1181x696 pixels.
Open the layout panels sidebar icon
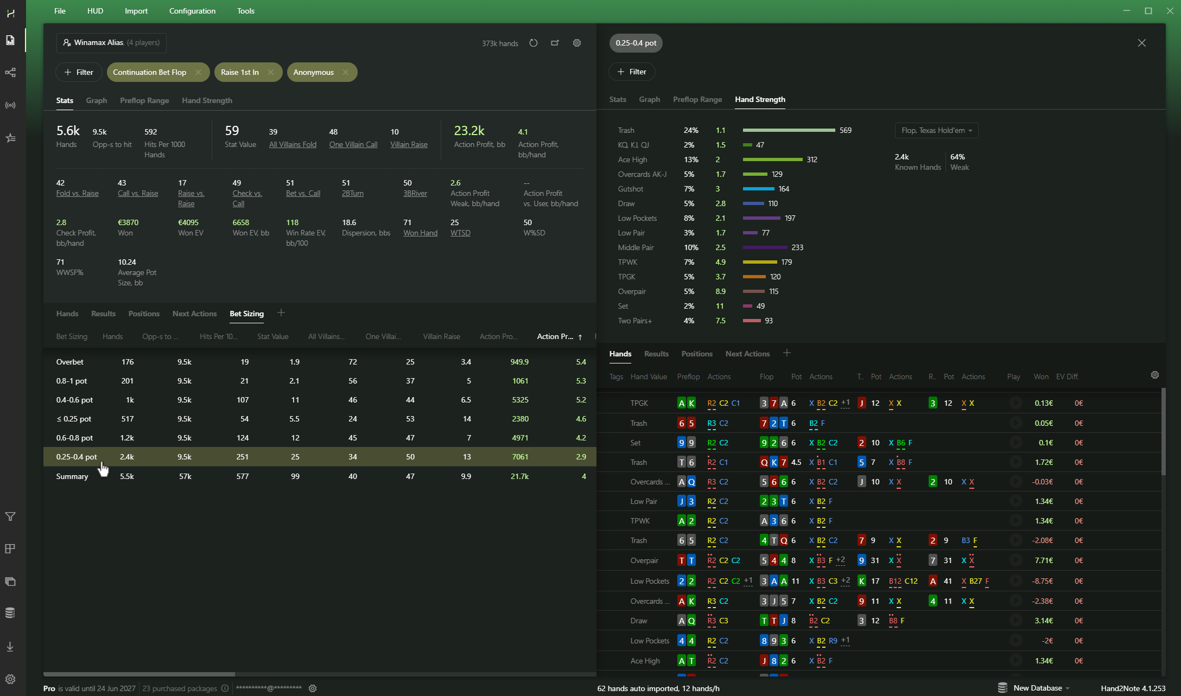coord(10,548)
